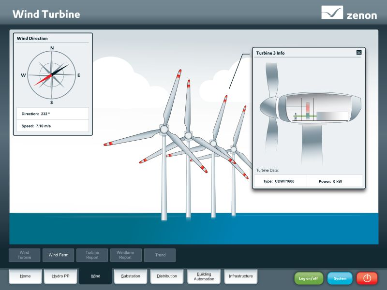The image size is (387, 290).
Task: Open the Substation screen
Action: pos(131,276)
